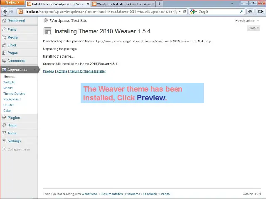The height and width of the screenshot is (199, 266).
Task: Open the bookmarks toolbar button
Action: coord(260,12)
